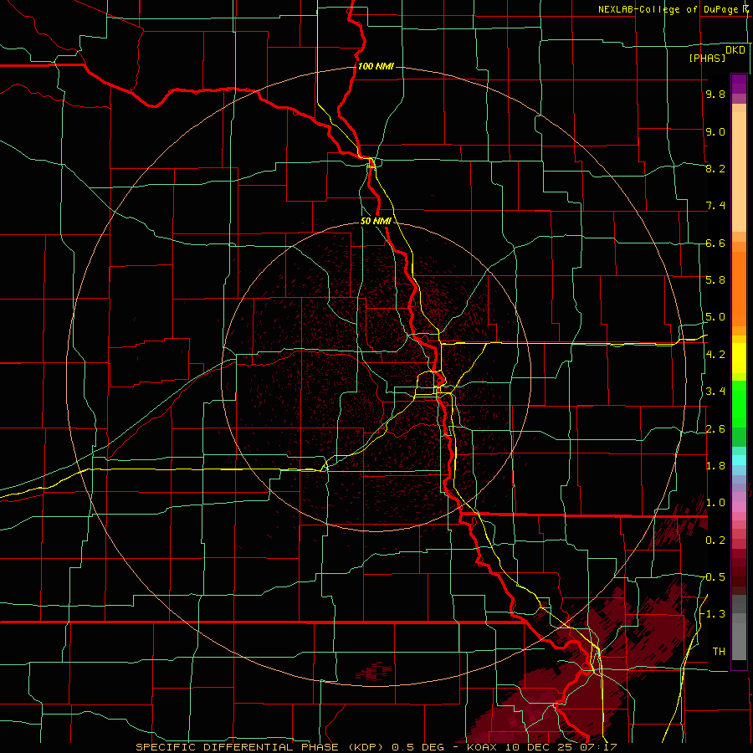Screen dimensions: 753x753
Task: Click the 5.0 value on the color scale
Action: (x=715, y=317)
